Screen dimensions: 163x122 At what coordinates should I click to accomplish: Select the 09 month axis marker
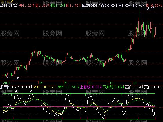65,83
